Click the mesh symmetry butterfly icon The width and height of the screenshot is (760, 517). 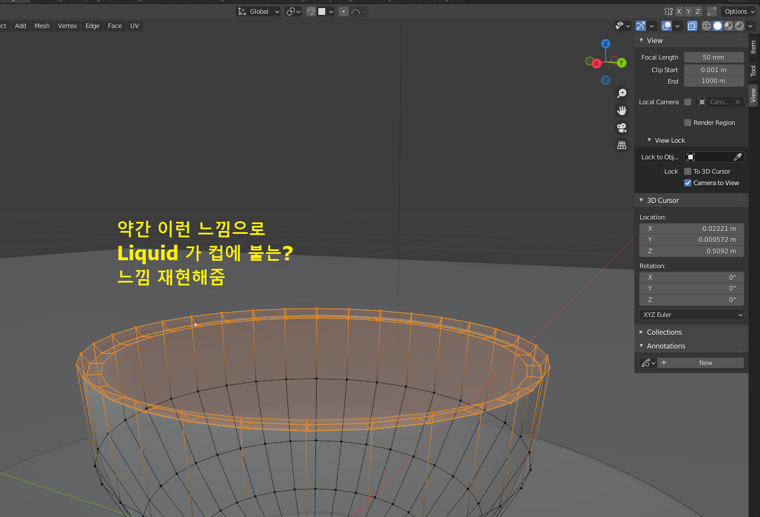[x=668, y=11]
